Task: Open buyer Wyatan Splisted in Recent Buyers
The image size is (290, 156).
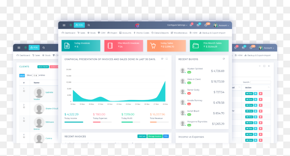Action: tap(195, 69)
